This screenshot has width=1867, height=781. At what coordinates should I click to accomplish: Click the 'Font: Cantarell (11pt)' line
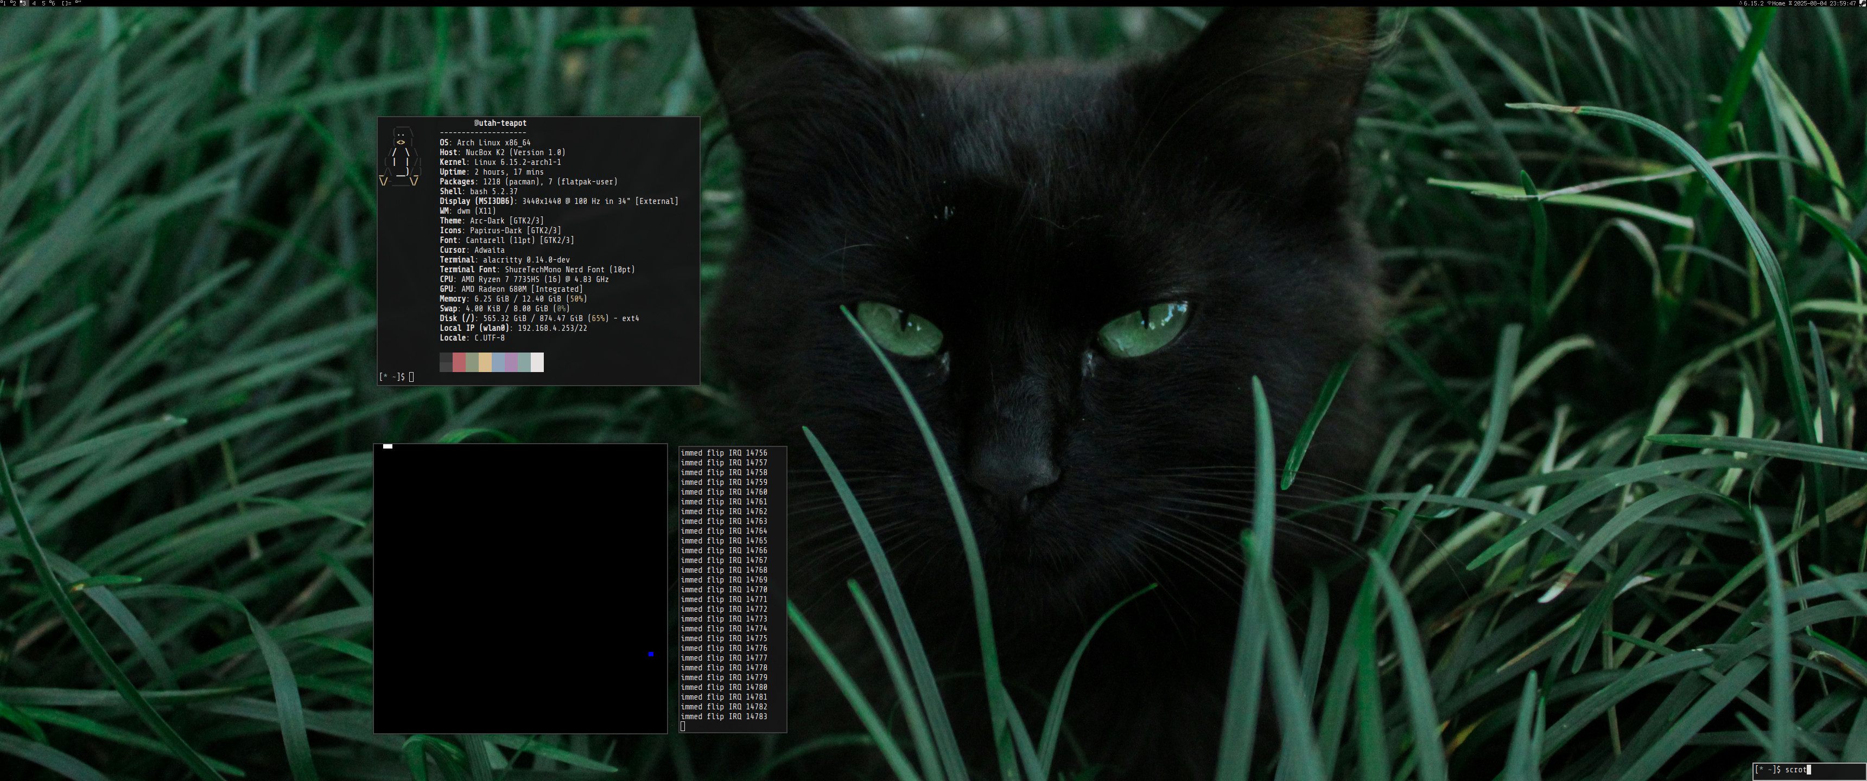click(x=506, y=240)
